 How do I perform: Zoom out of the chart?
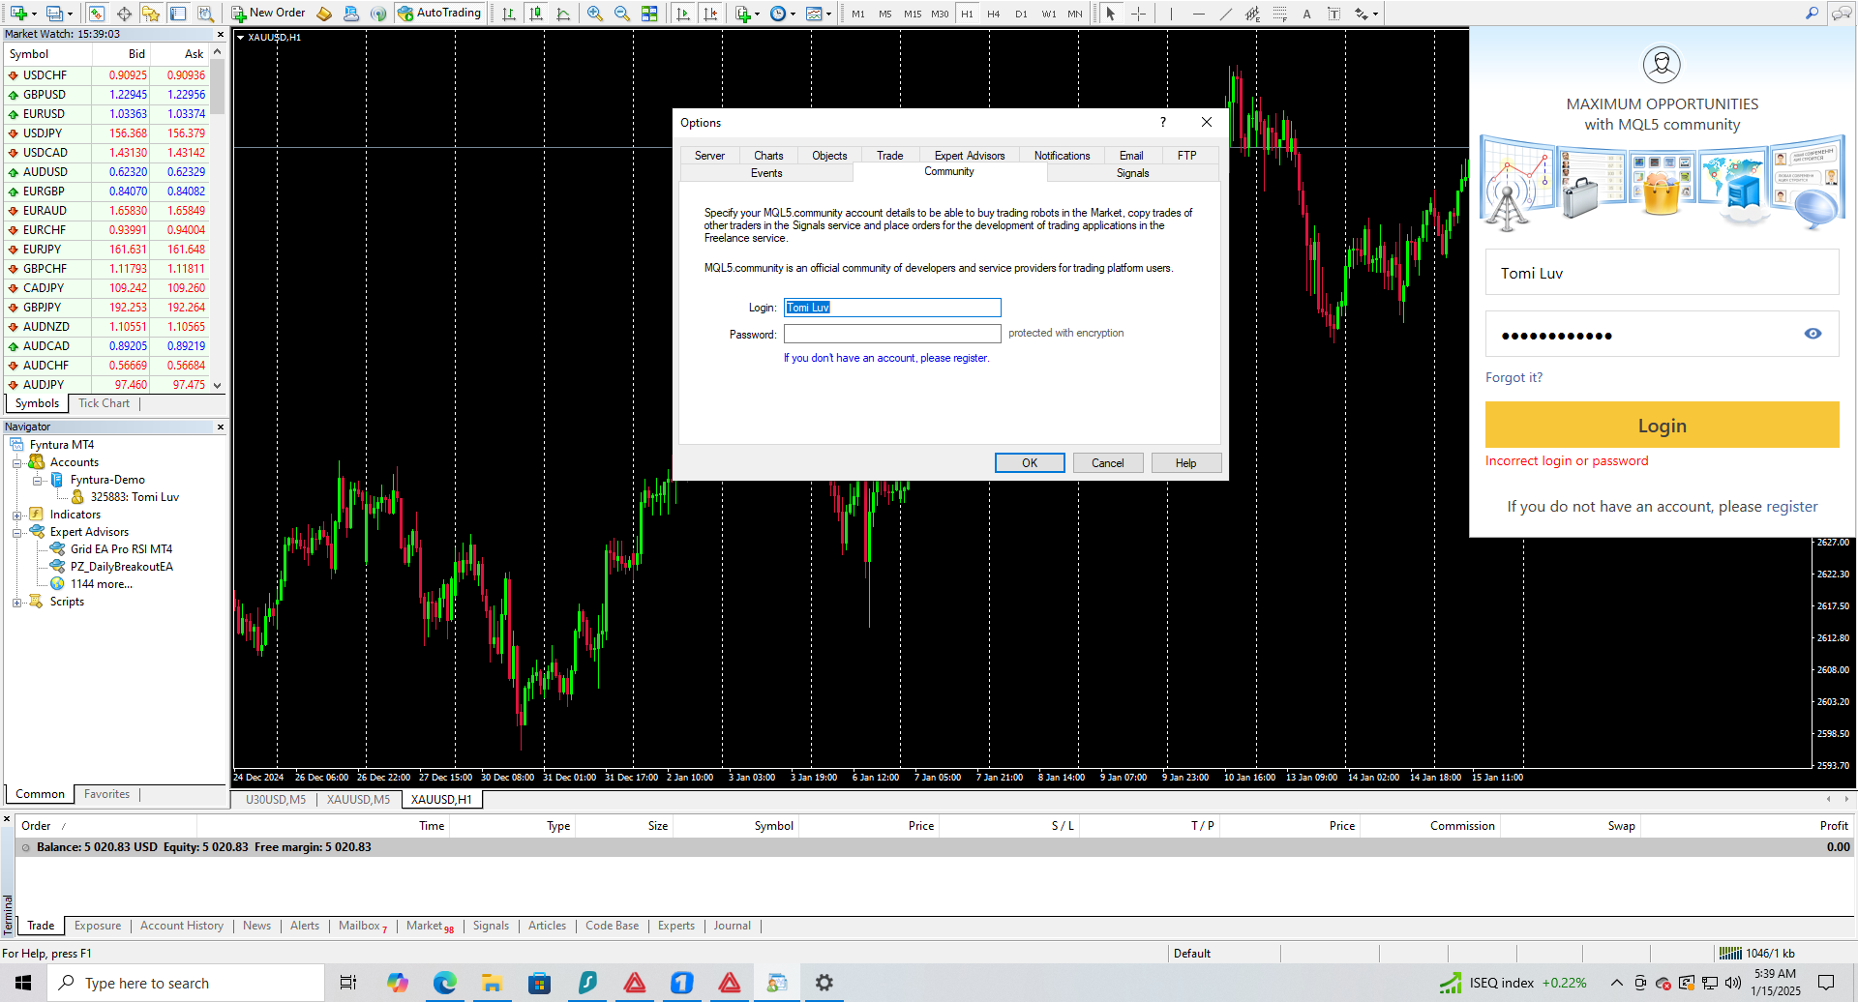point(621,14)
